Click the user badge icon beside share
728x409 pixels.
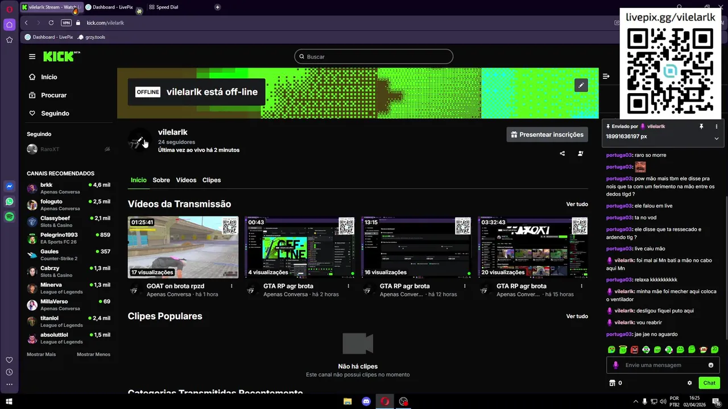[581, 153]
